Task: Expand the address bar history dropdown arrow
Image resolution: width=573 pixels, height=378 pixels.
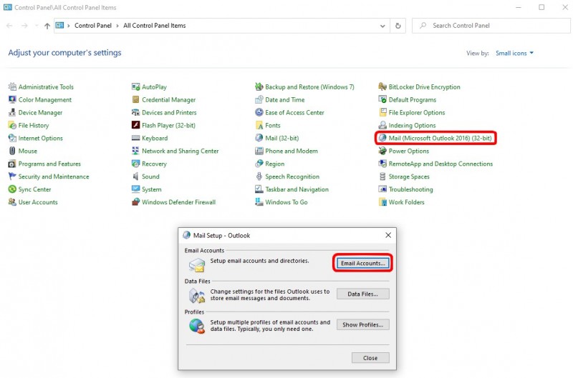Action: point(381,26)
